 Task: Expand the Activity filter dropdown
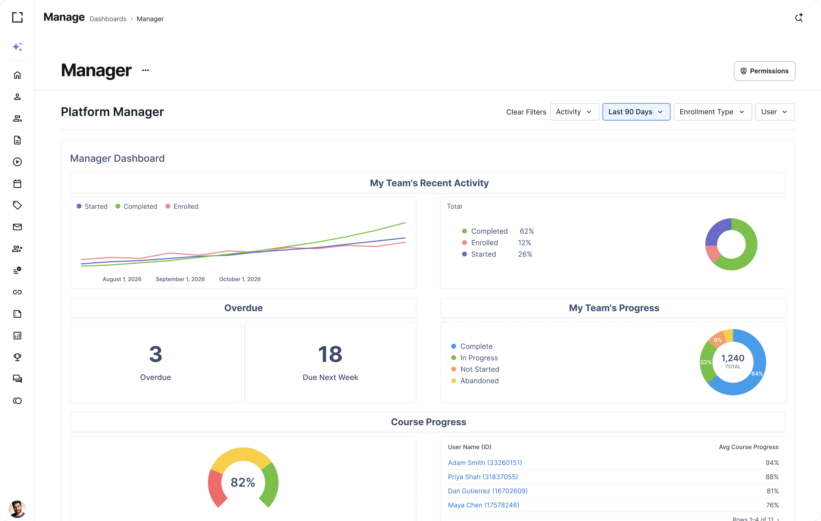(x=574, y=112)
